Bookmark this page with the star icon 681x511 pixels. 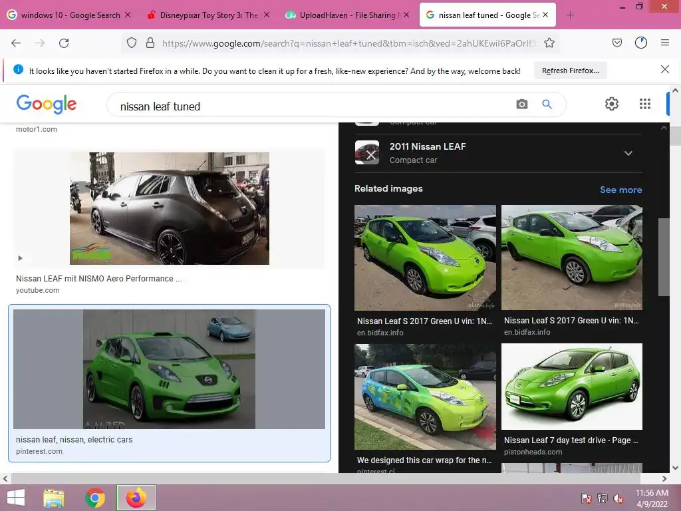point(549,43)
